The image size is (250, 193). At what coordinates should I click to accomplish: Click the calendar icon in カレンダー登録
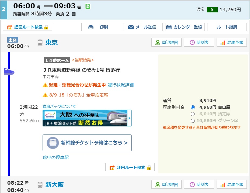point(169,27)
